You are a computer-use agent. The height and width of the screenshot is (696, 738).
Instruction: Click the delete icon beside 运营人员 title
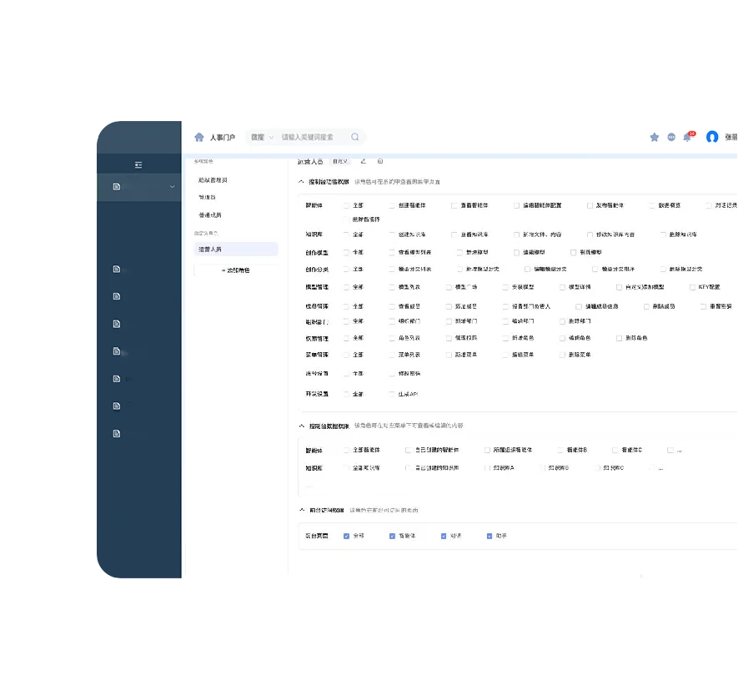(380, 161)
